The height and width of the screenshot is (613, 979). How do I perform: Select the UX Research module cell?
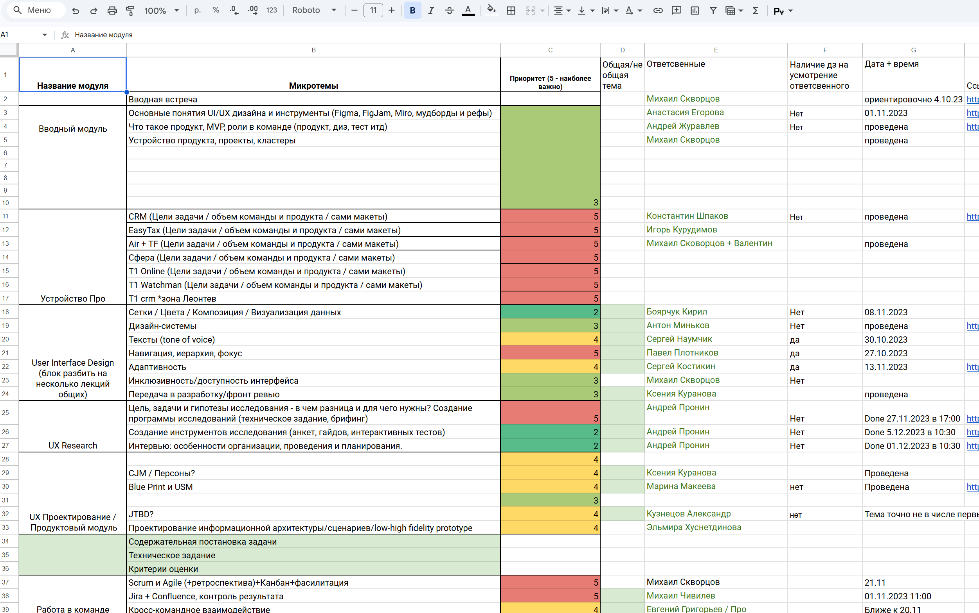tap(73, 427)
